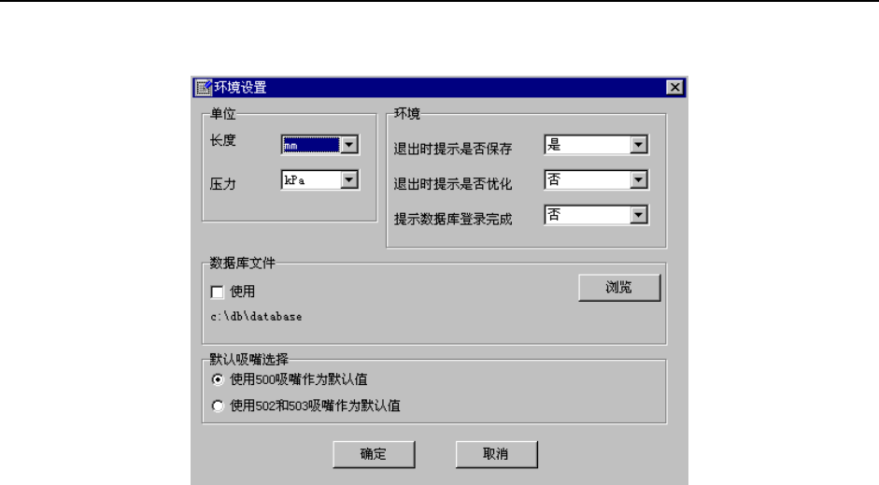Confirm settings with the 确定 button

[x=374, y=454]
